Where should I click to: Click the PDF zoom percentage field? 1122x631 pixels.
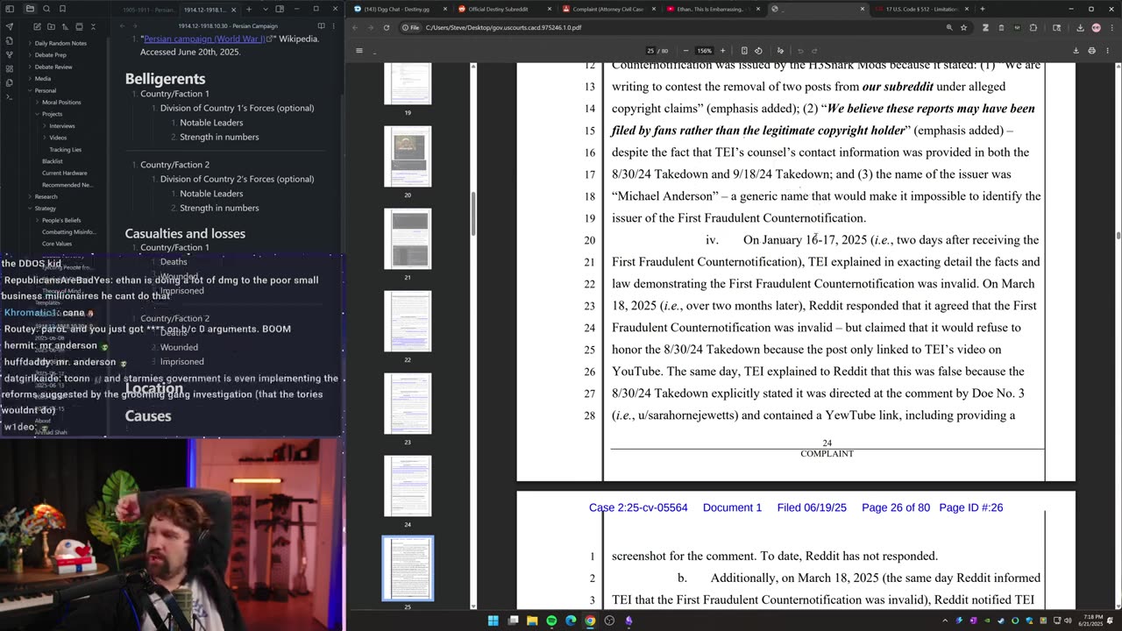click(704, 50)
